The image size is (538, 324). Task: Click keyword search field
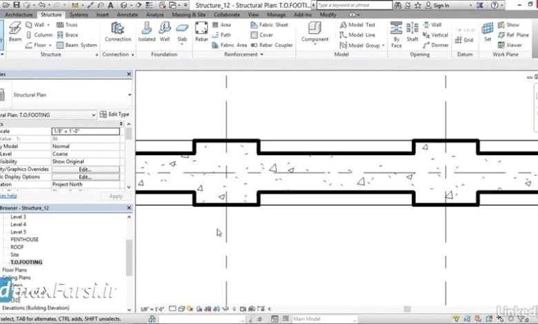pyautogui.click(x=354, y=5)
